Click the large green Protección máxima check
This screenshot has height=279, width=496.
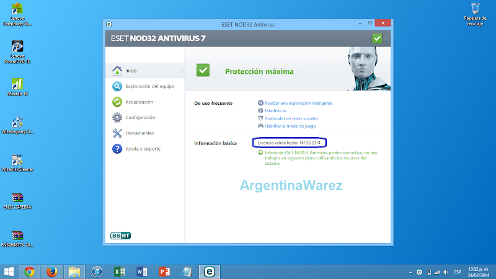click(203, 70)
